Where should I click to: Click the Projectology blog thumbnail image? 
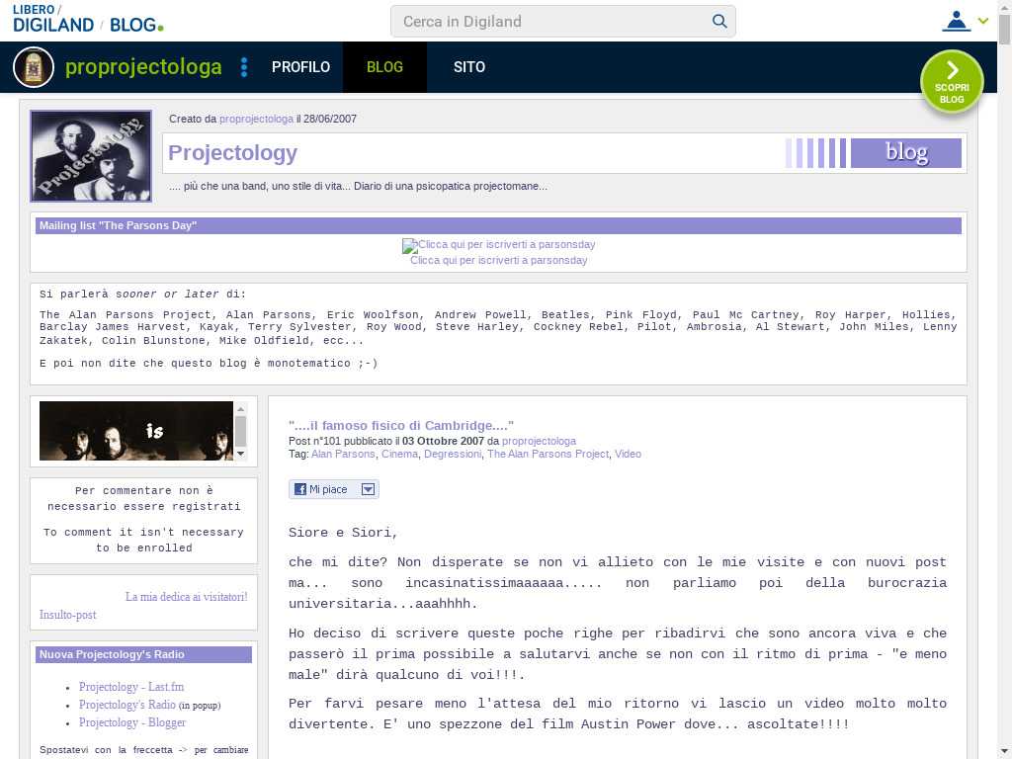(91, 156)
